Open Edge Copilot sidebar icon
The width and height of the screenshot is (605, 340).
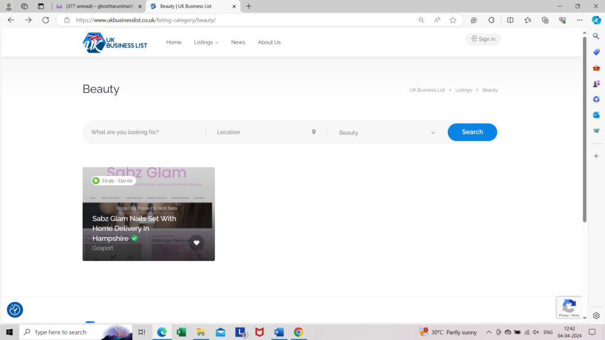596,20
